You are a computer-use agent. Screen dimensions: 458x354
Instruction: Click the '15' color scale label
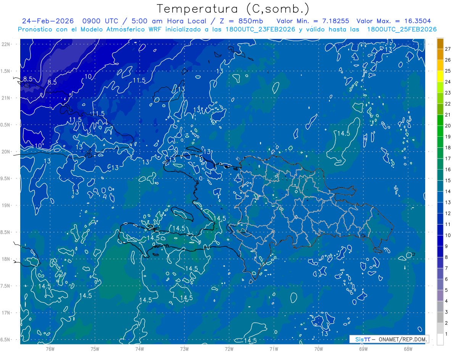click(448, 180)
